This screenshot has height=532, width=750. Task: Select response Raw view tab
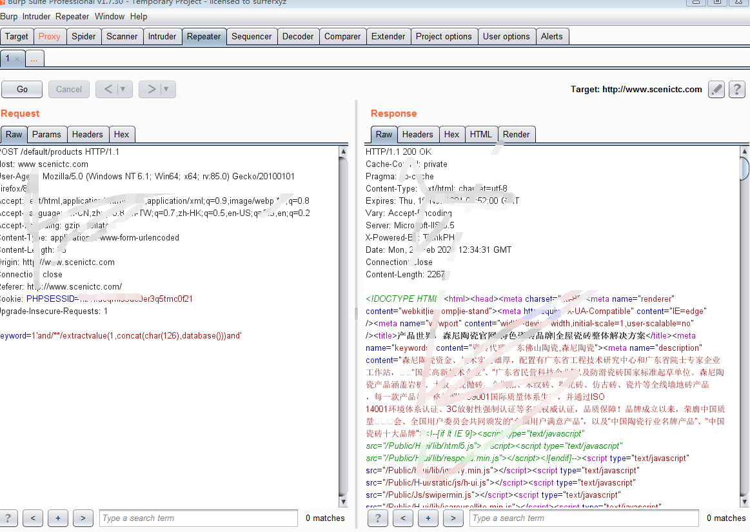[x=384, y=134]
